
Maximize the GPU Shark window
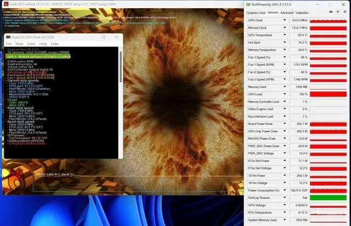[x=104, y=37]
